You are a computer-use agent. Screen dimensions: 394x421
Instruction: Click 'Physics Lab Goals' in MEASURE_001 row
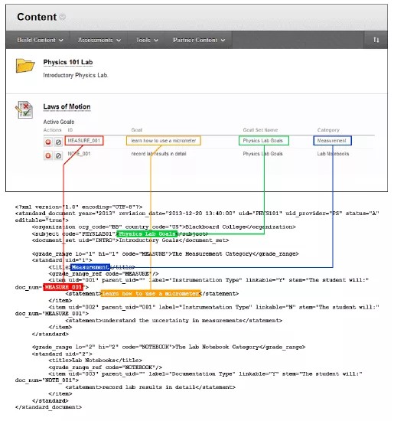click(x=264, y=140)
